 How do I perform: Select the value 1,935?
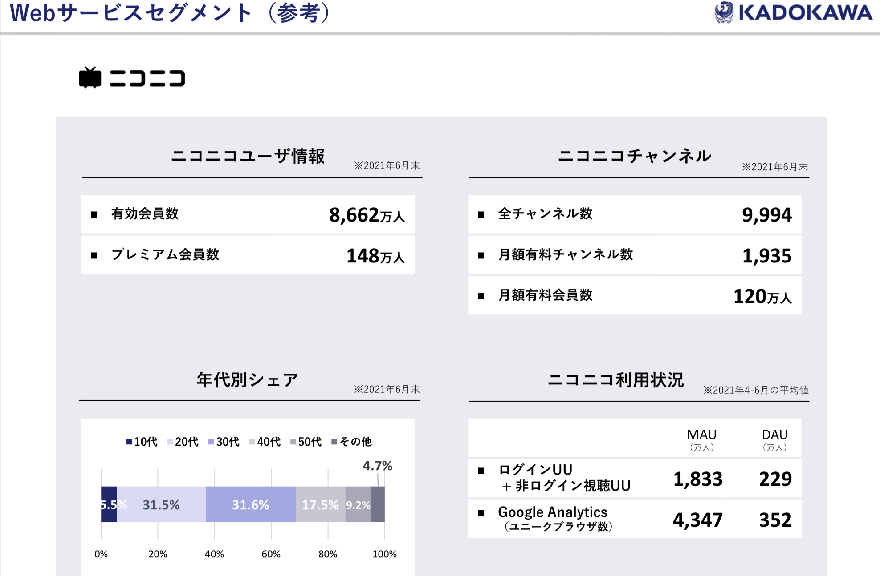[767, 256]
